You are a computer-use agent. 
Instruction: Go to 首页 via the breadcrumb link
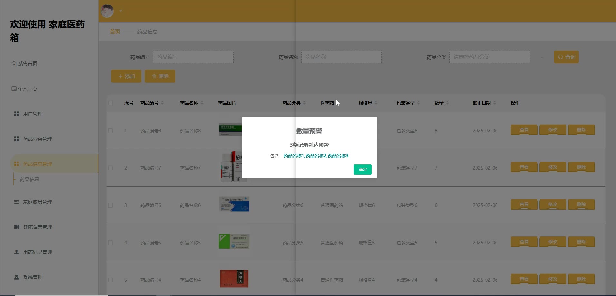[115, 32]
